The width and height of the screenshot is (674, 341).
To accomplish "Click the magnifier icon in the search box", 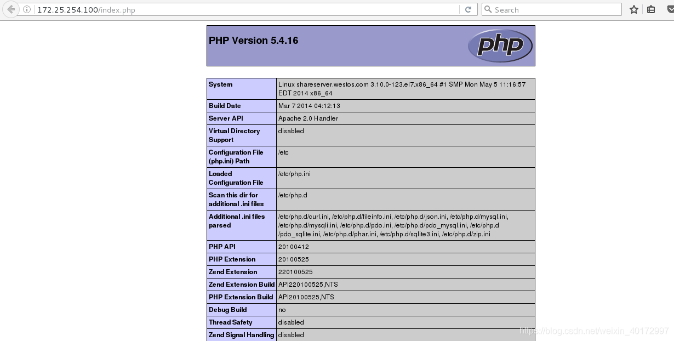I will click(x=488, y=9).
